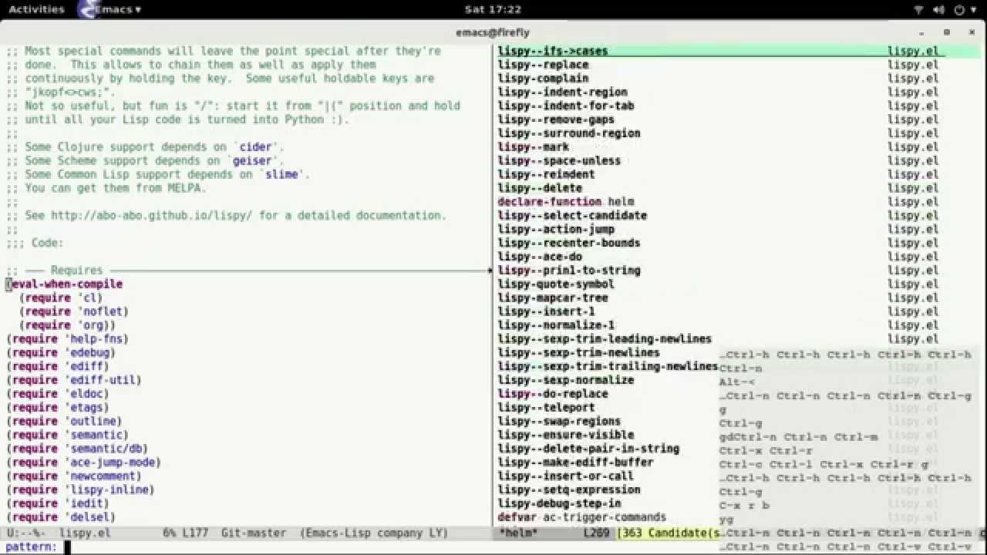Image resolution: width=987 pixels, height=555 pixels.
Task: Open the GNOME Activities overview
Action: click(36, 9)
